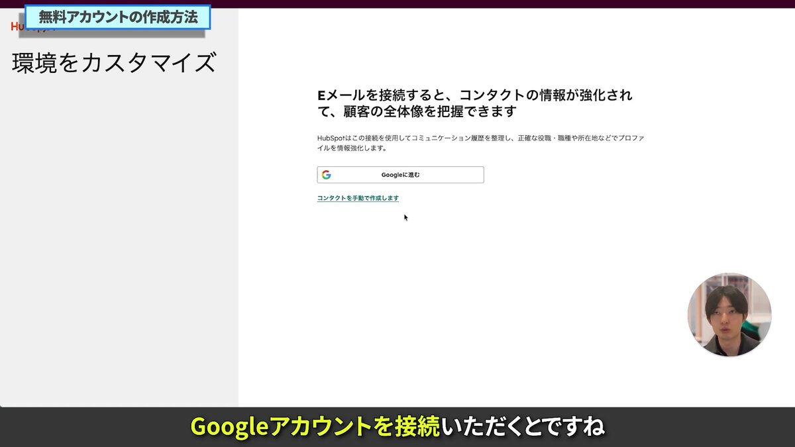Click the underlined manual contact creation text

coord(358,197)
